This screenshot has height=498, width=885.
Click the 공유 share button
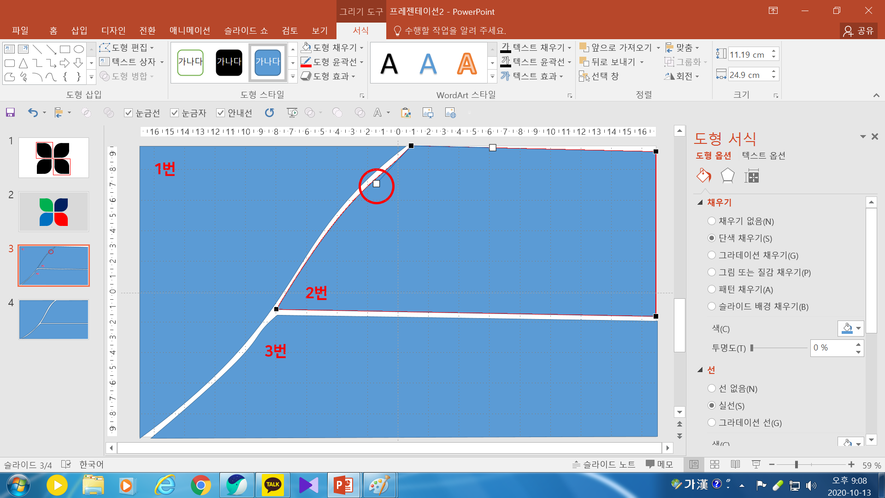(x=858, y=30)
